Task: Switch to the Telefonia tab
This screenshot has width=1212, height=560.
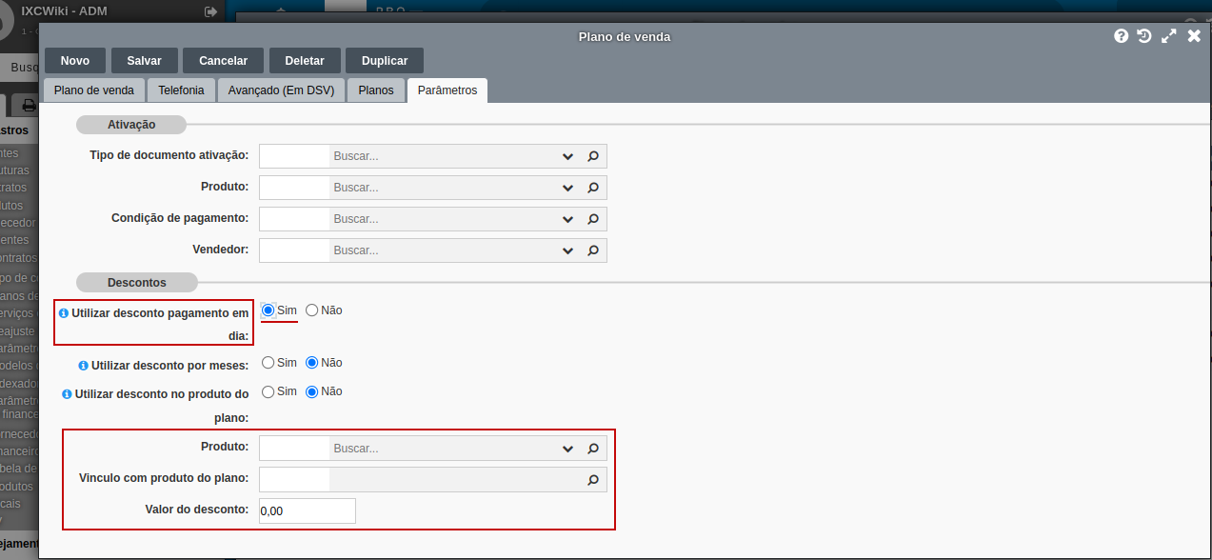Action: tap(181, 90)
